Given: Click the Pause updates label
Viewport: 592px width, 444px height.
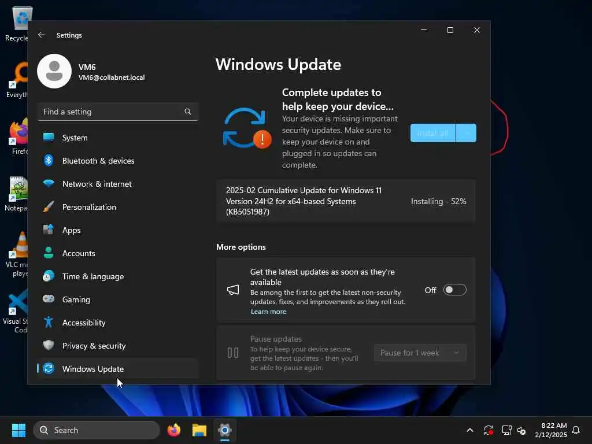Looking at the screenshot, I should click(x=276, y=339).
